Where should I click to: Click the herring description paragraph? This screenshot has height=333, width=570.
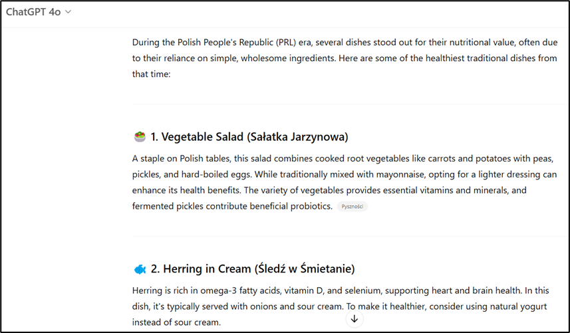click(341, 306)
